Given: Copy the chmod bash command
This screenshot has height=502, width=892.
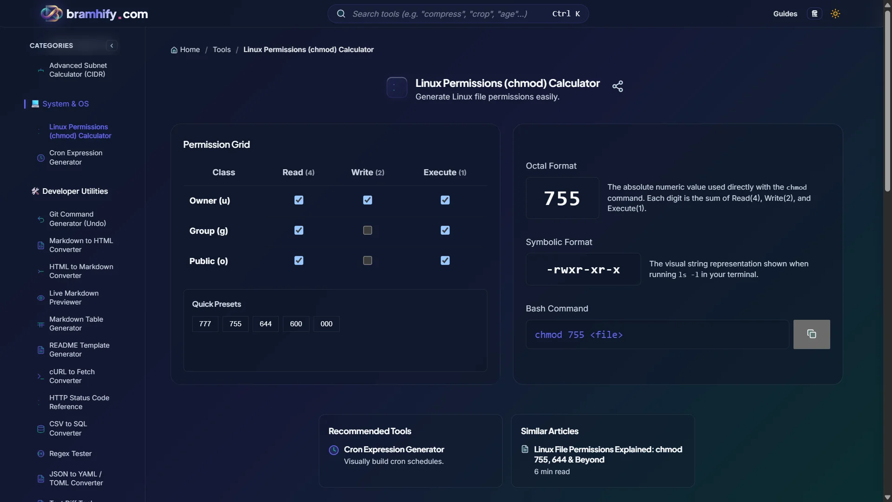Looking at the screenshot, I should click(812, 334).
